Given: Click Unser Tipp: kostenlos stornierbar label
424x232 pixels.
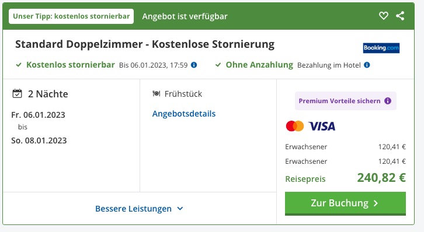Looking at the screenshot, I should click(x=71, y=16).
